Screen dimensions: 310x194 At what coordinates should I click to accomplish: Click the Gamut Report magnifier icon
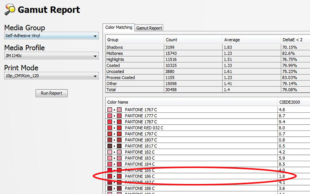pyautogui.click(x=10, y=9)
